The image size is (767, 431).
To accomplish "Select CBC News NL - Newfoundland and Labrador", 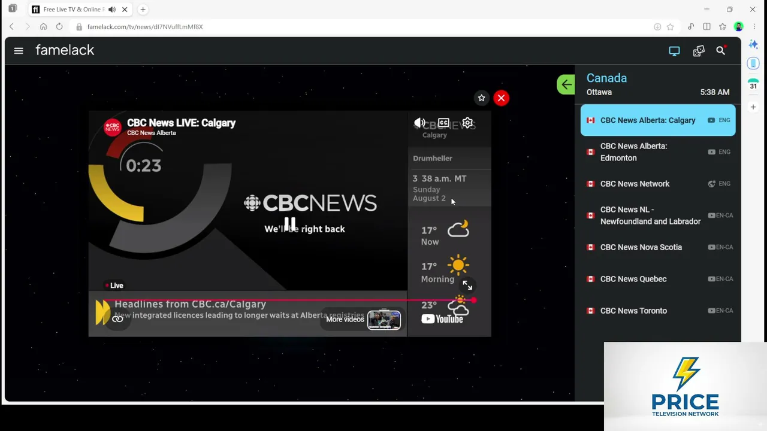I will 658,215.
